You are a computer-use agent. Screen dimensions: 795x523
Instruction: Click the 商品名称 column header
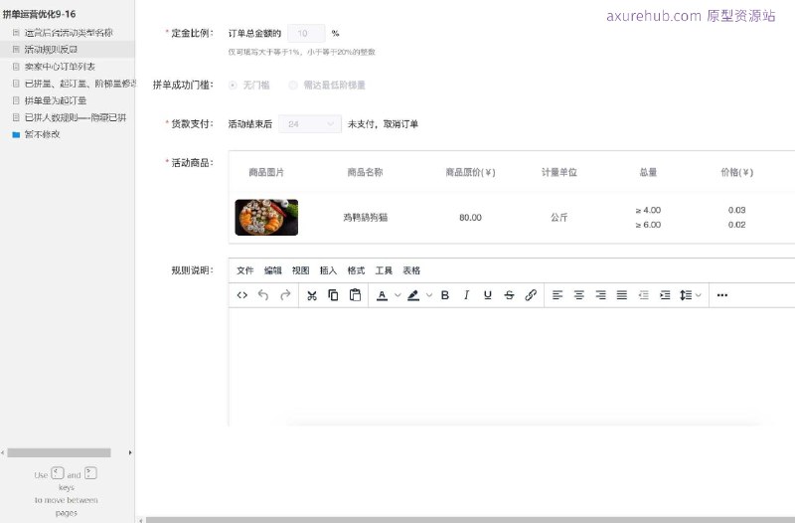click(x=365, y=172)
